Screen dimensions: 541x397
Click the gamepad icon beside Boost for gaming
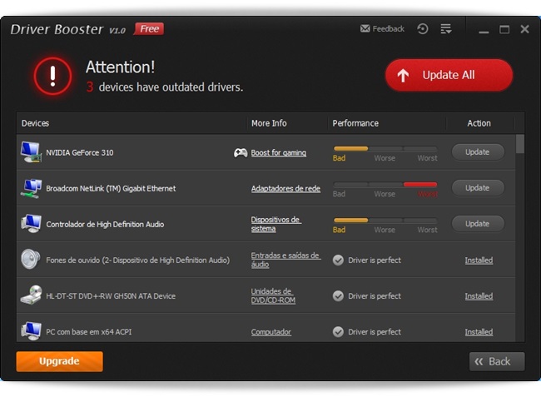(241, 152)
